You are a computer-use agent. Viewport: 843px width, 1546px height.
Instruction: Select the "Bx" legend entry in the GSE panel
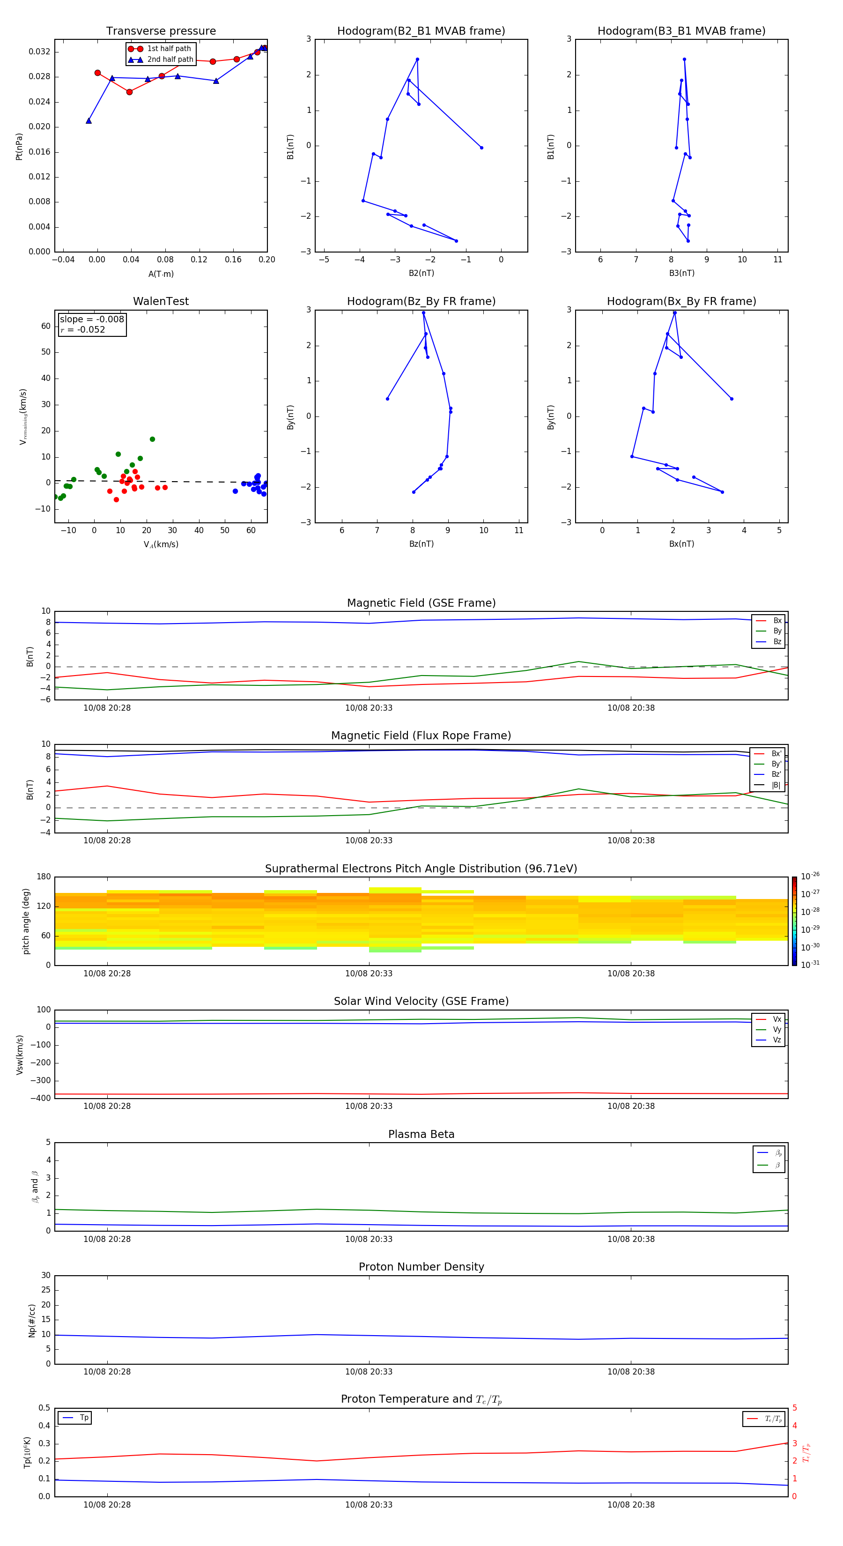coord(769,621)
